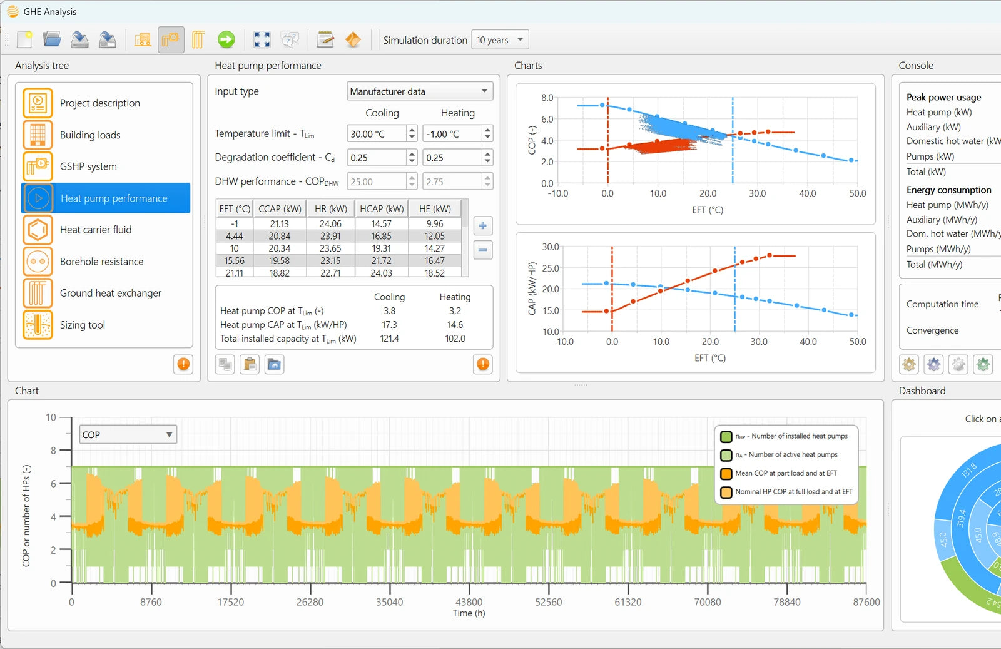The width and height of the screenshot is (1001, 649).
Task: Open the notepad editor icon
Action: coord(325,40)
